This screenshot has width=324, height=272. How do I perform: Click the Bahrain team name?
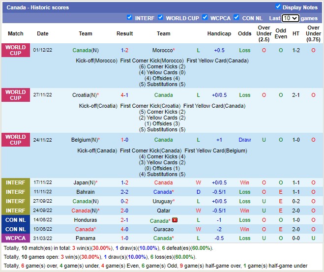point(86,192)
